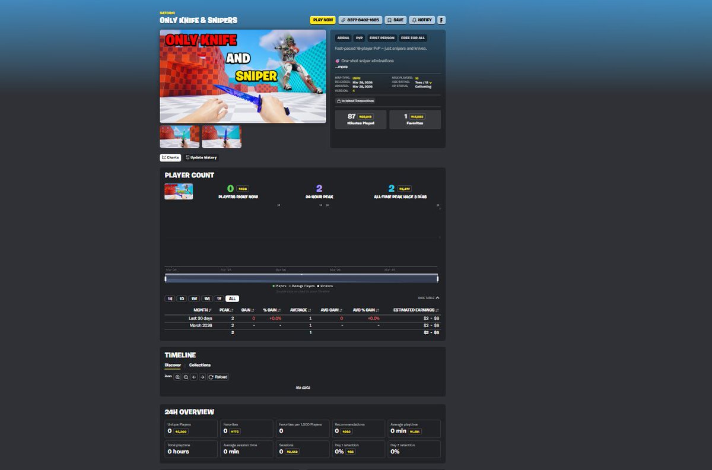
Task: Click the island thumbnail in Player Count
Action: point(179,191)
